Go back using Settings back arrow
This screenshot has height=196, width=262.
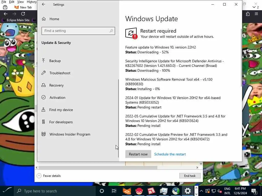point(43,5)
